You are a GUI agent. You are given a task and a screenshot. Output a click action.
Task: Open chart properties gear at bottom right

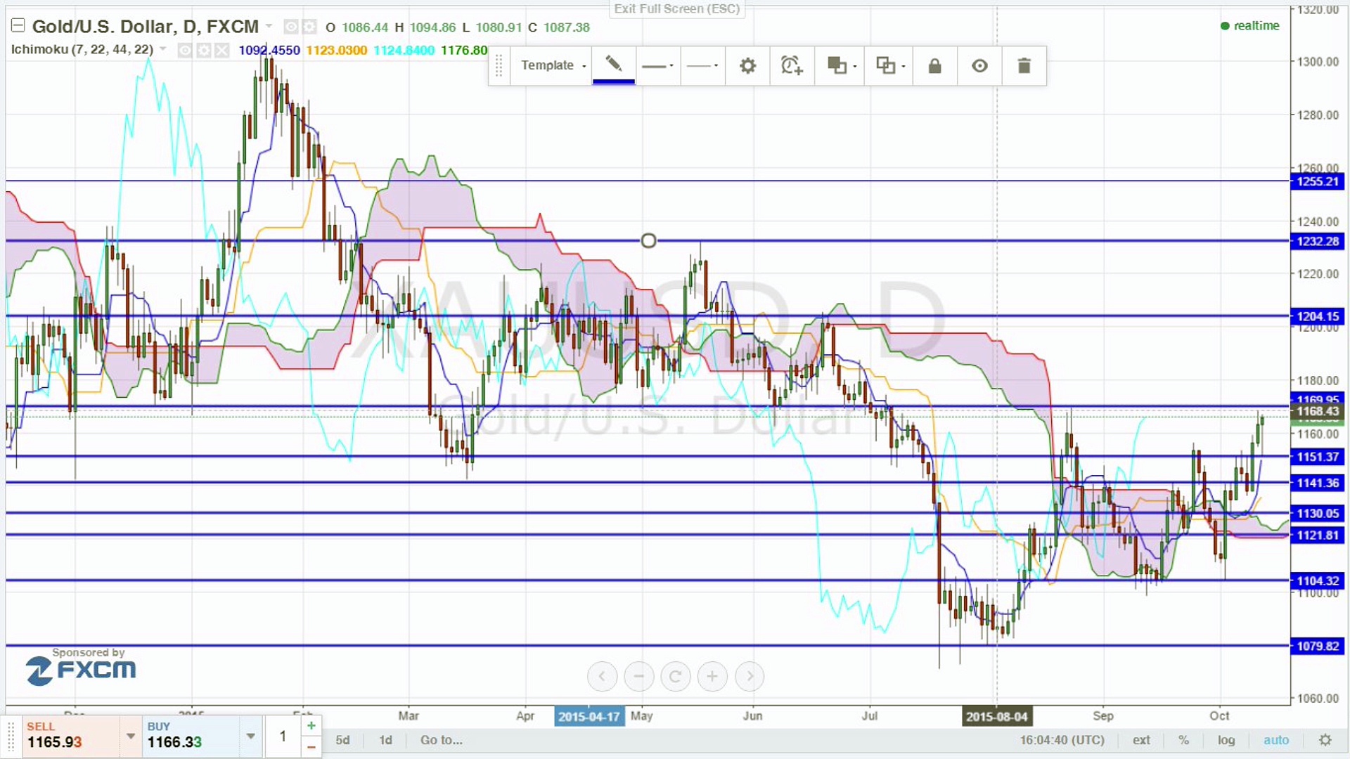(1325, 740)
